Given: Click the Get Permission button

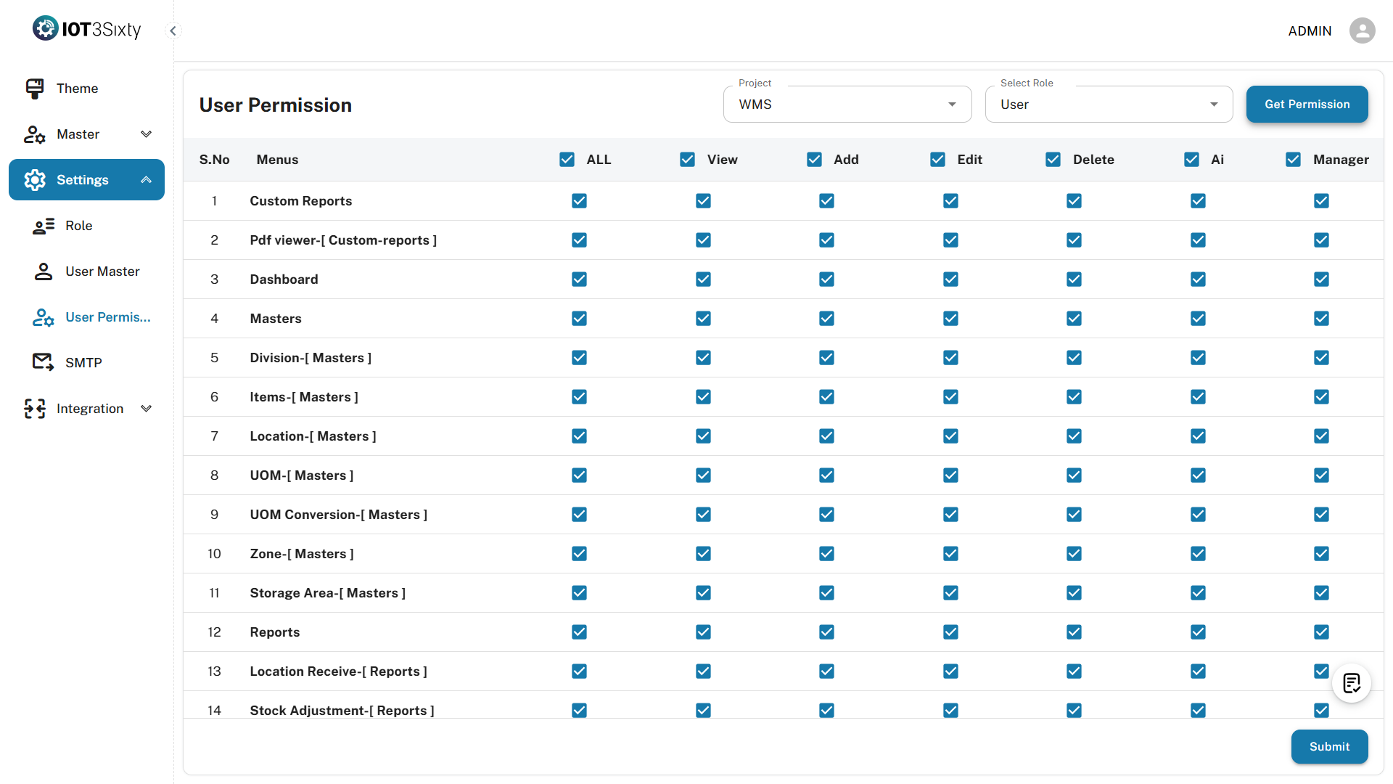Looking at the screenshot, I should 1307,105.
